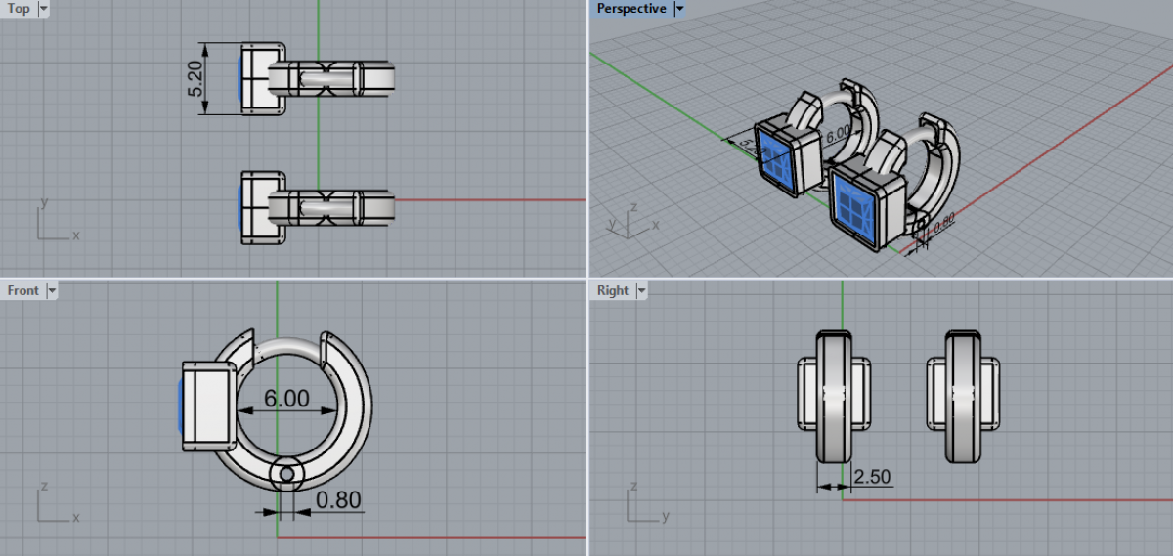Screen dimensions: 1173x556
Task: Select the Perspective viewport title label
Action: tap(631, 9)
